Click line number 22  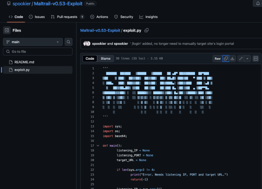tap(92, 170)
